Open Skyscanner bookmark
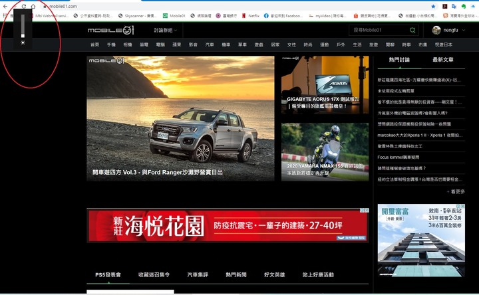 (x=138, y=15)
